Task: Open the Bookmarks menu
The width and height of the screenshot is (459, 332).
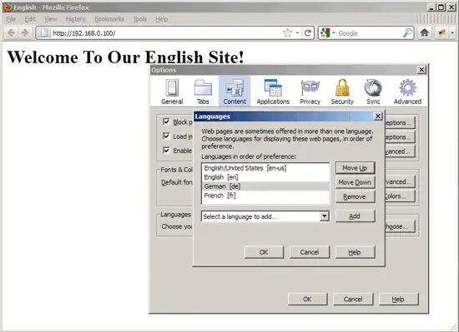Action: point(109,19)
